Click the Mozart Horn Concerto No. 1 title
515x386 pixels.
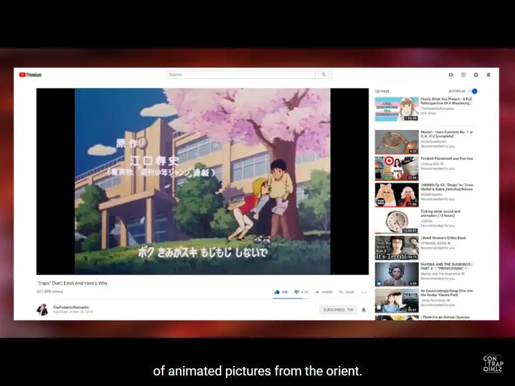pyautogui.click(x=447, y=134)
